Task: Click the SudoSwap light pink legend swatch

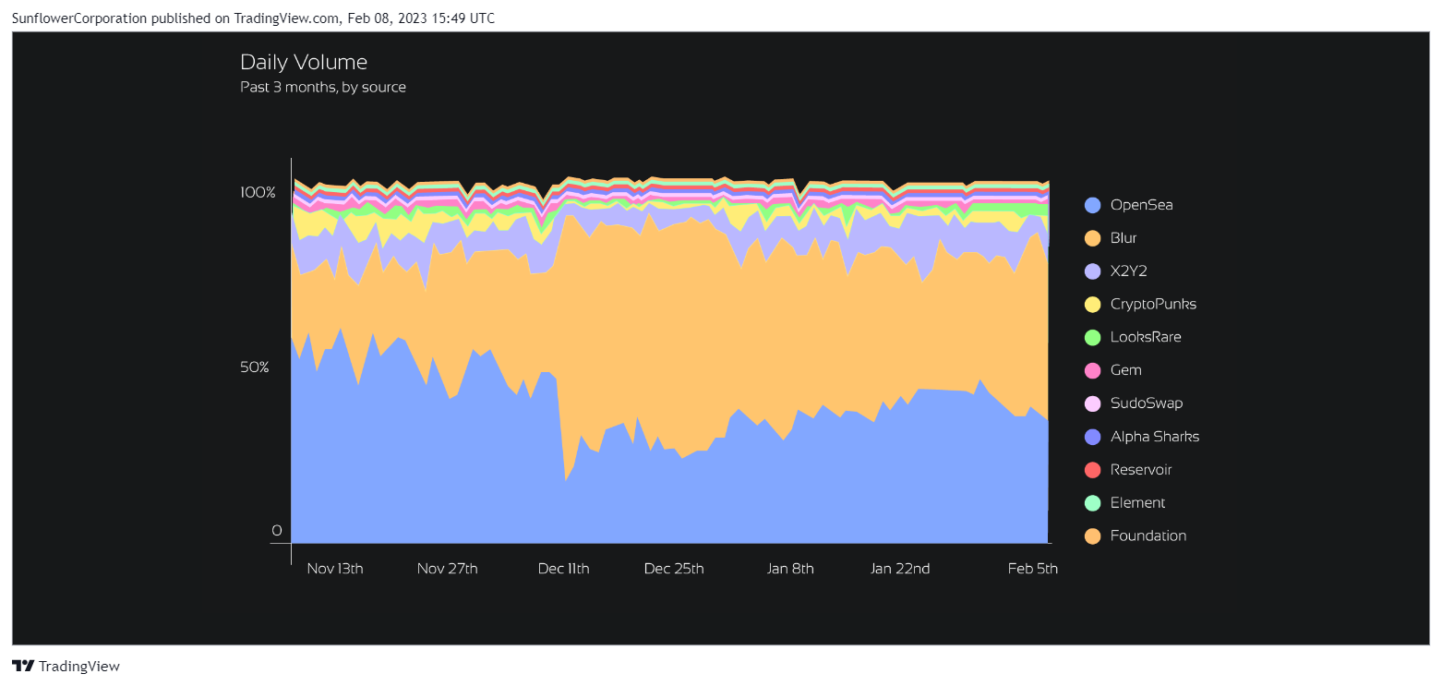Action: (x=1093, y=403)
